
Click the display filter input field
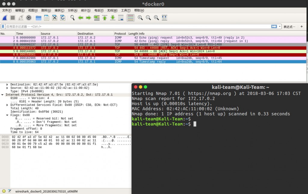click(x=137, y=27)
